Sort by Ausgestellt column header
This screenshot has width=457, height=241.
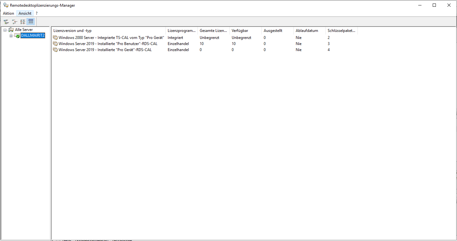pyautogui.click(x=277, y=31)
